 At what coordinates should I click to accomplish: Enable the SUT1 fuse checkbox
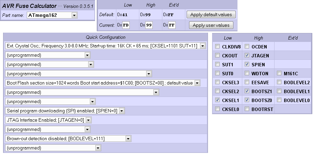[x=217, y=64]
